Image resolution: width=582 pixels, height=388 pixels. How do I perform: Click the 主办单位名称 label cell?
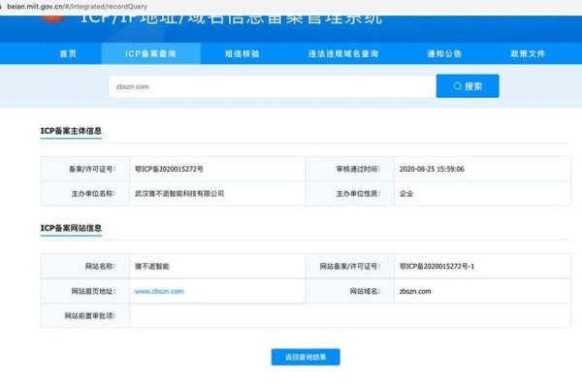point(85,193)
